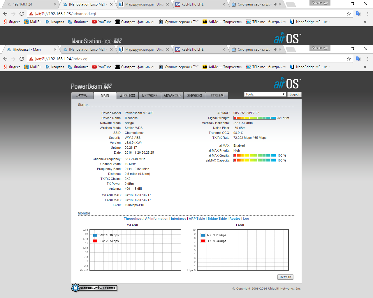Mute audio icon on Смотреть сериал tab, front window
This screenshot has height=298, width=373.
(275, 49)
